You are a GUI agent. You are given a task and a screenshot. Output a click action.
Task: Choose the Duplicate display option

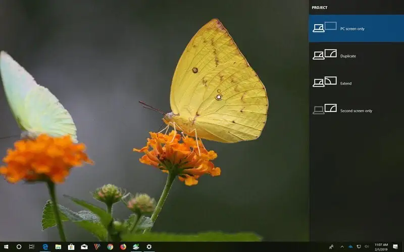[x=356, y=55]
